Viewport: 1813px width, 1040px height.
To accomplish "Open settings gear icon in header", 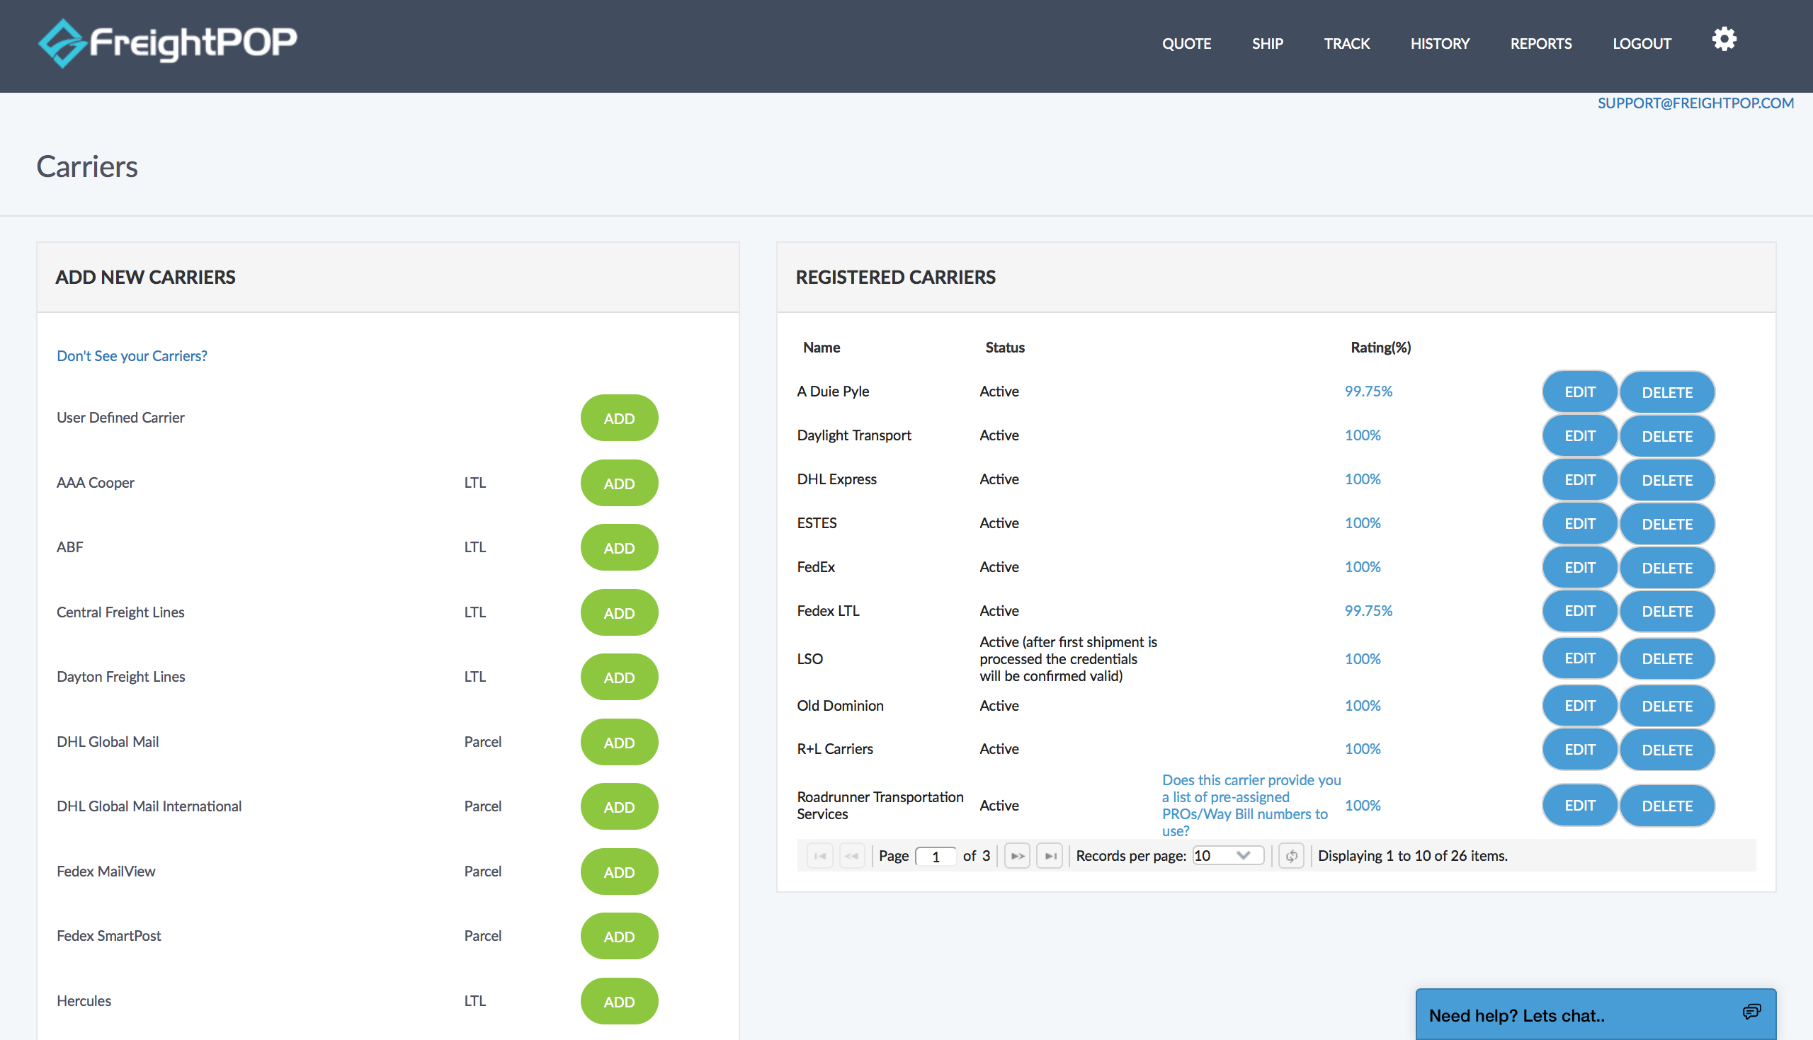I will [1724, 39].
